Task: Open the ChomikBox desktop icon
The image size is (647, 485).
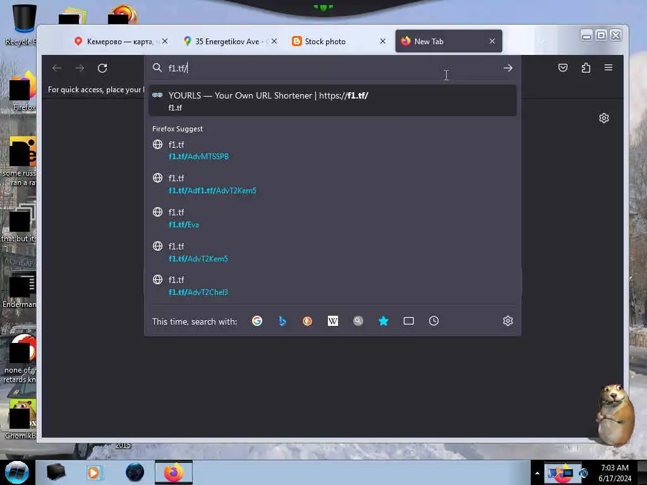Action: point(21,419)
